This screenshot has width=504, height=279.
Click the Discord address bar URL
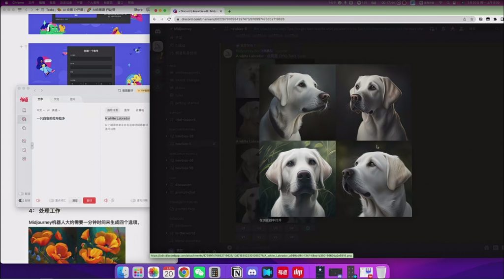233,19
